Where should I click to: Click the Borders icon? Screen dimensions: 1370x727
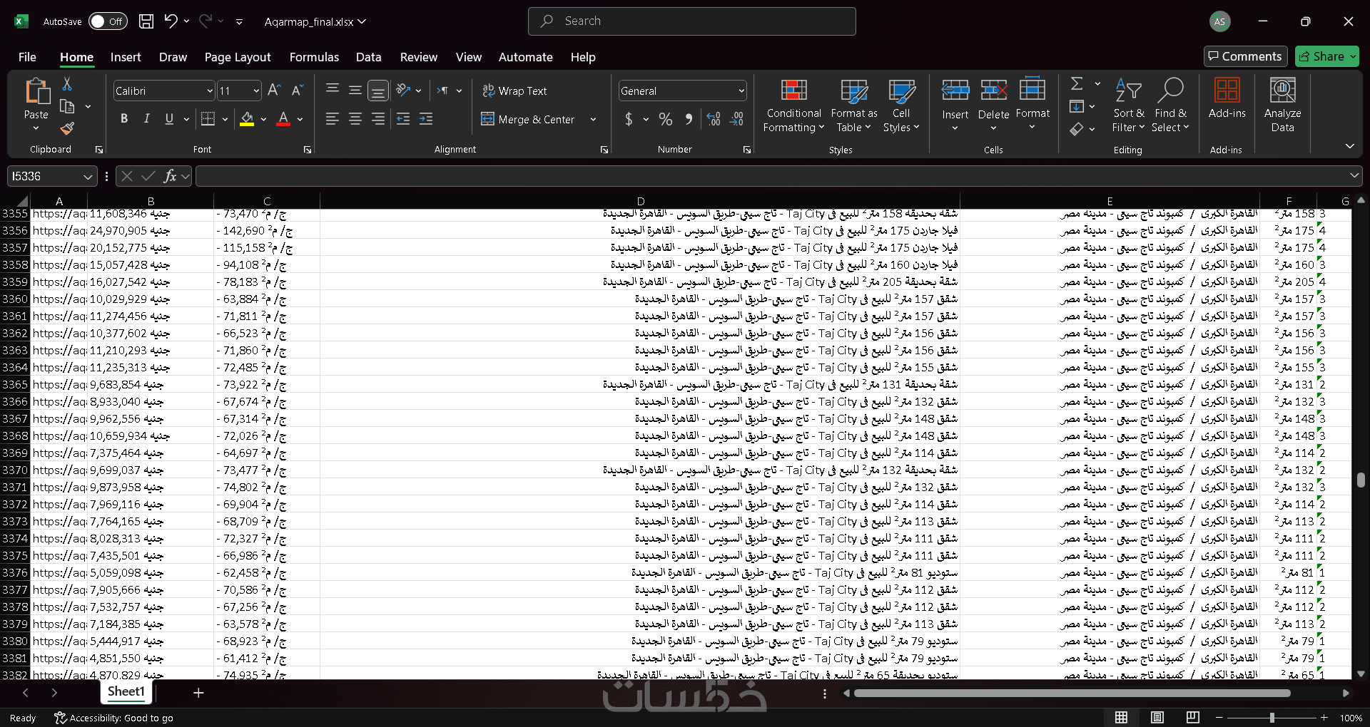[x=208, y=119]
